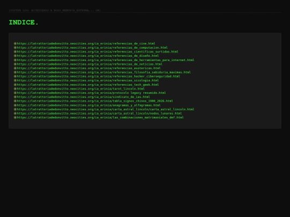Follow referencias_hacker_ciberseguridad.html link
Image resolution: width=290 pixels, height=217 pixels.
[x=98, y=76]
